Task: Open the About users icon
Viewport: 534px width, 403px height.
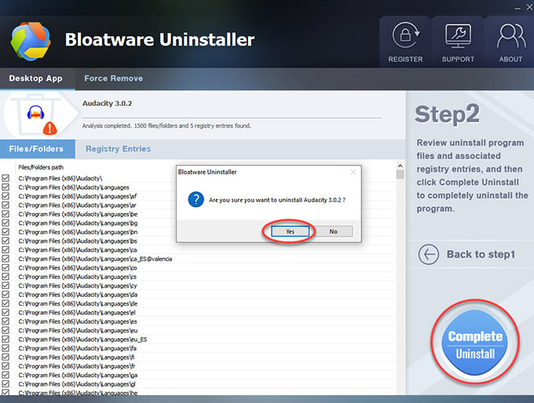Action: pyautogui.click(x=511, y=35)
